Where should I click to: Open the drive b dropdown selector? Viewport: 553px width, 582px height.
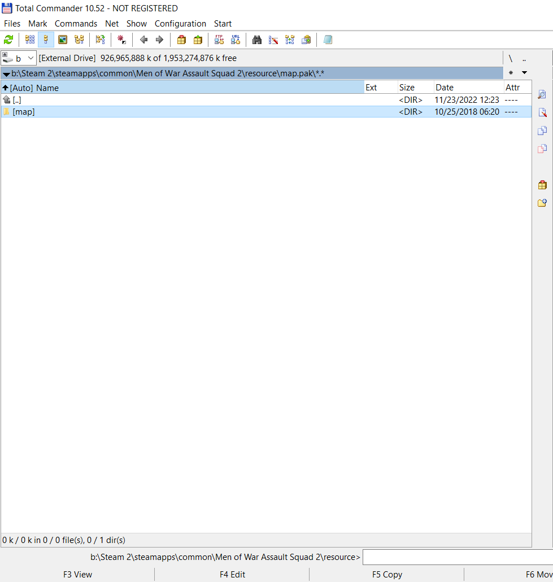pyautogui.click(x=19, y=58)
